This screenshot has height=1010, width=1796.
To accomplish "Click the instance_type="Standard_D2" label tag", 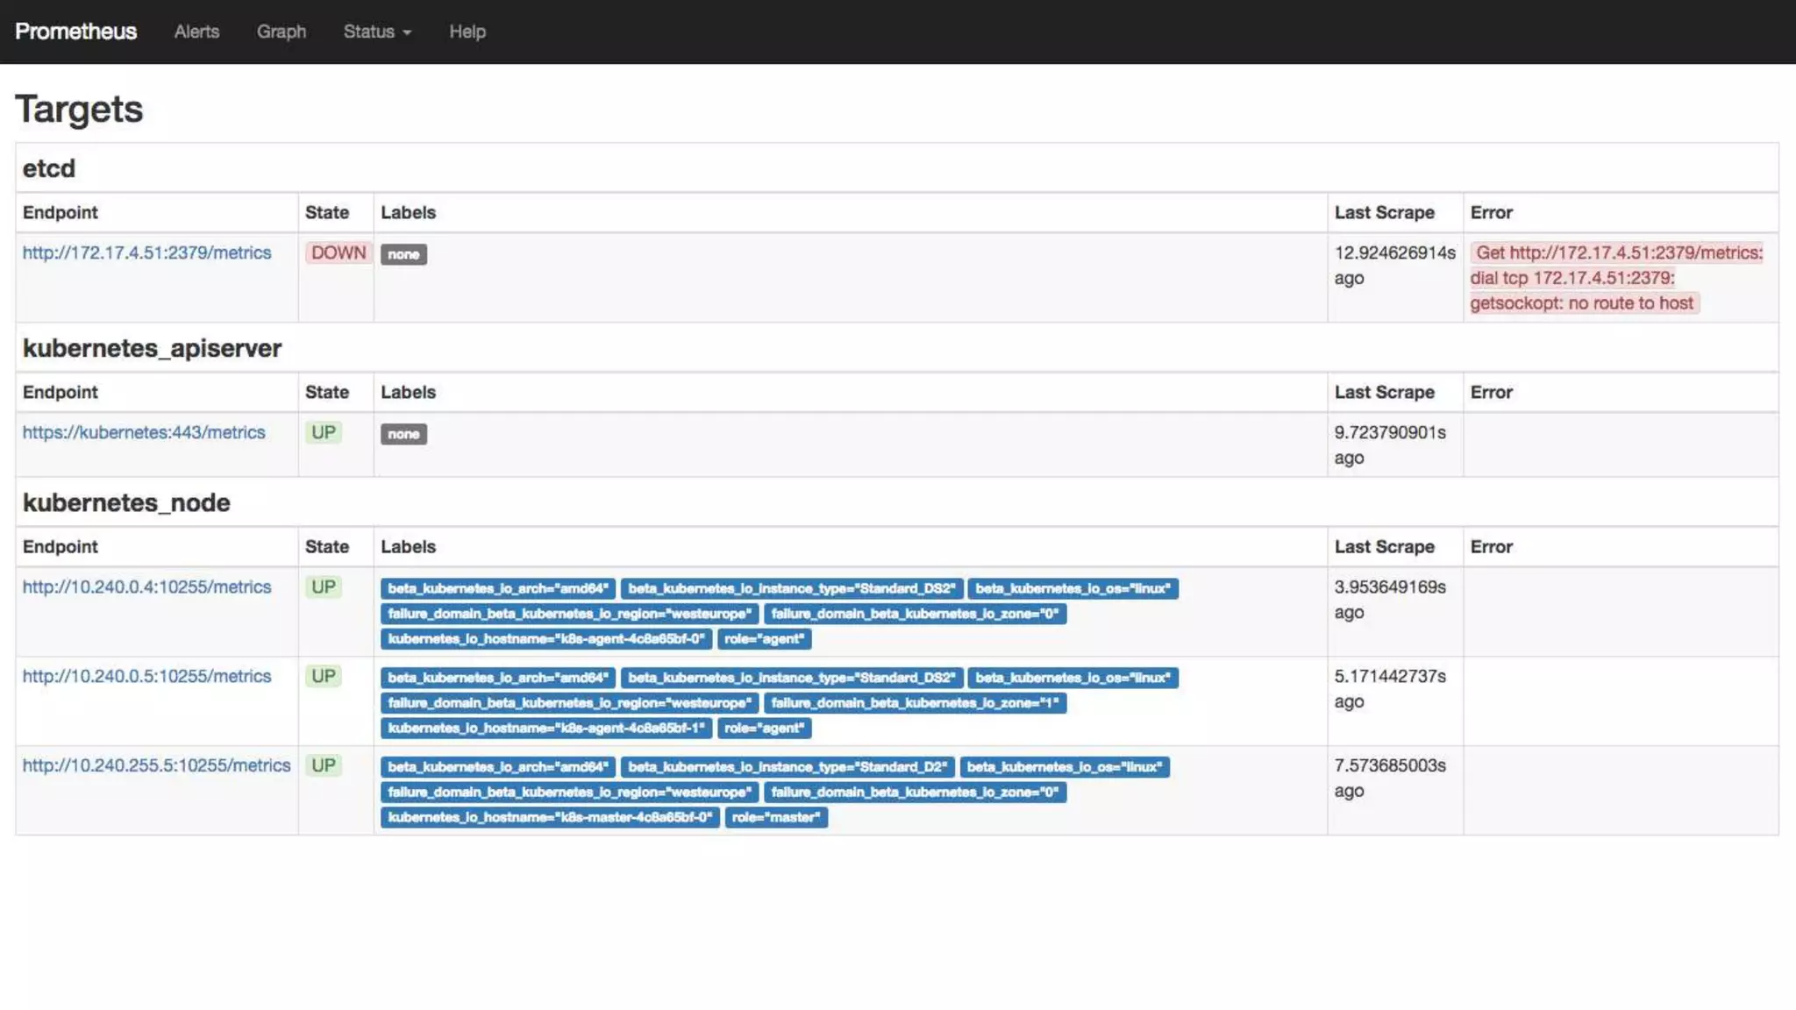I will click(x=788, y=767).
